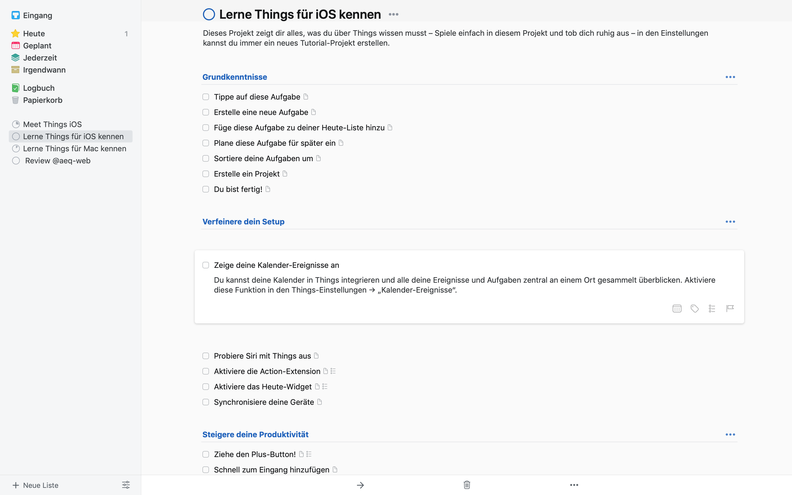Open sidebar settings sliders icon
Viewport: 792px width, 495px height.
click(126, 485)
